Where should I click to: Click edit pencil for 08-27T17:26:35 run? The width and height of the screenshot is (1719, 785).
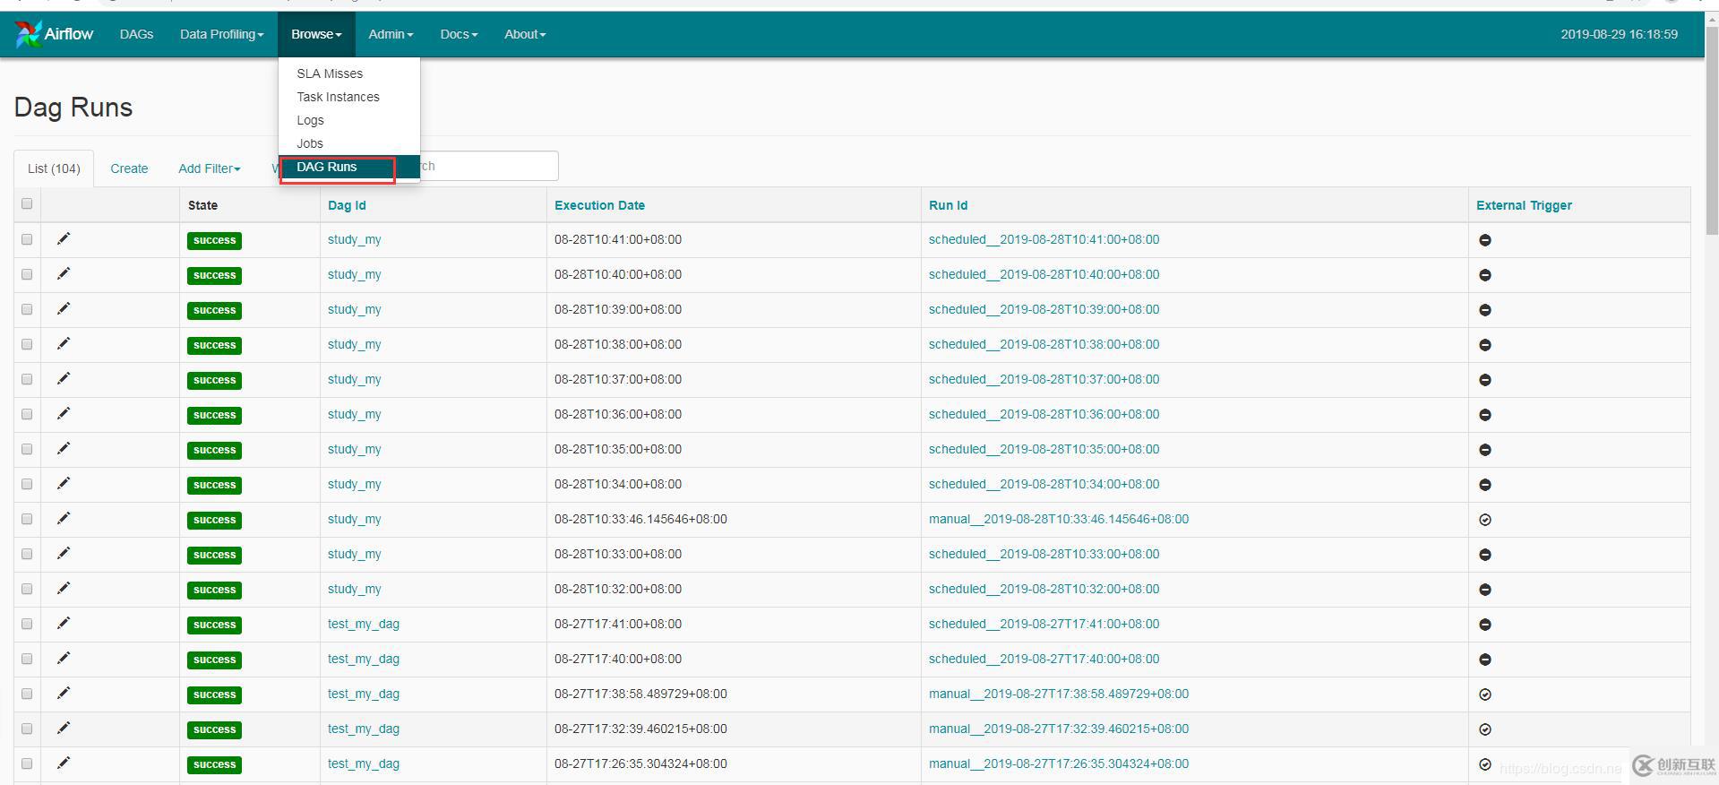coord(64,763)
